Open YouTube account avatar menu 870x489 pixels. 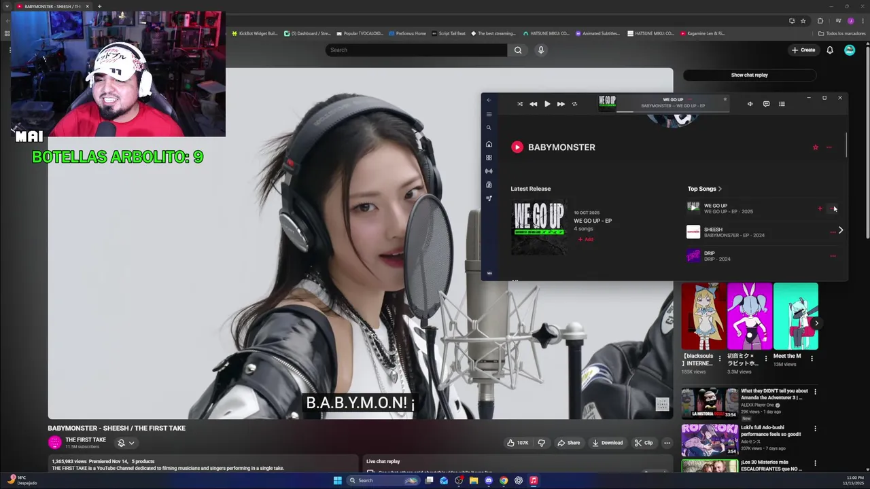(850, 50)
